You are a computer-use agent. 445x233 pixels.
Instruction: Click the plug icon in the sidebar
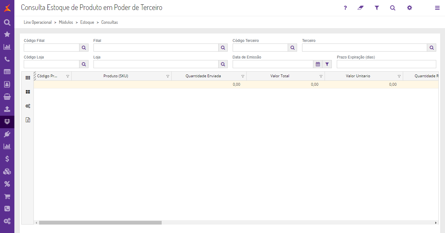coord(7,134)
